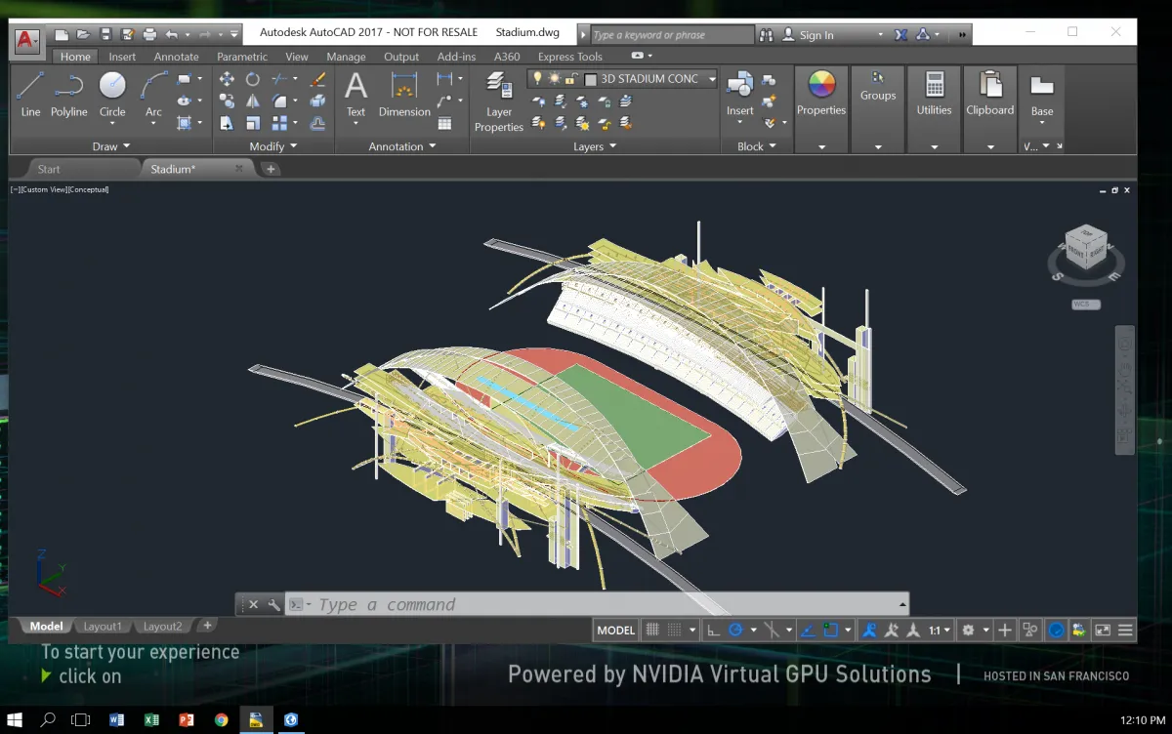This screenshot has width=1172, height=734.
Task: Switch to the Insert ribbon tab
Action: coord(122,57)
